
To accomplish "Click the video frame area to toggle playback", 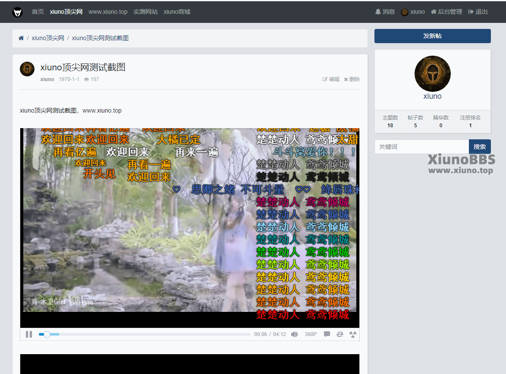I will (x=190, y=228).
